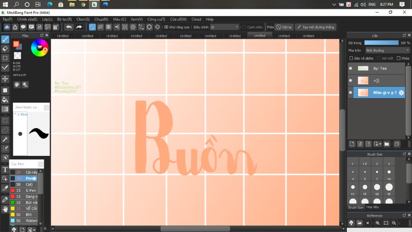This screenshot has width=412, height=232.
Task: Open the Pha trộn blend mode dropdown
Action: tap(387, 50)
